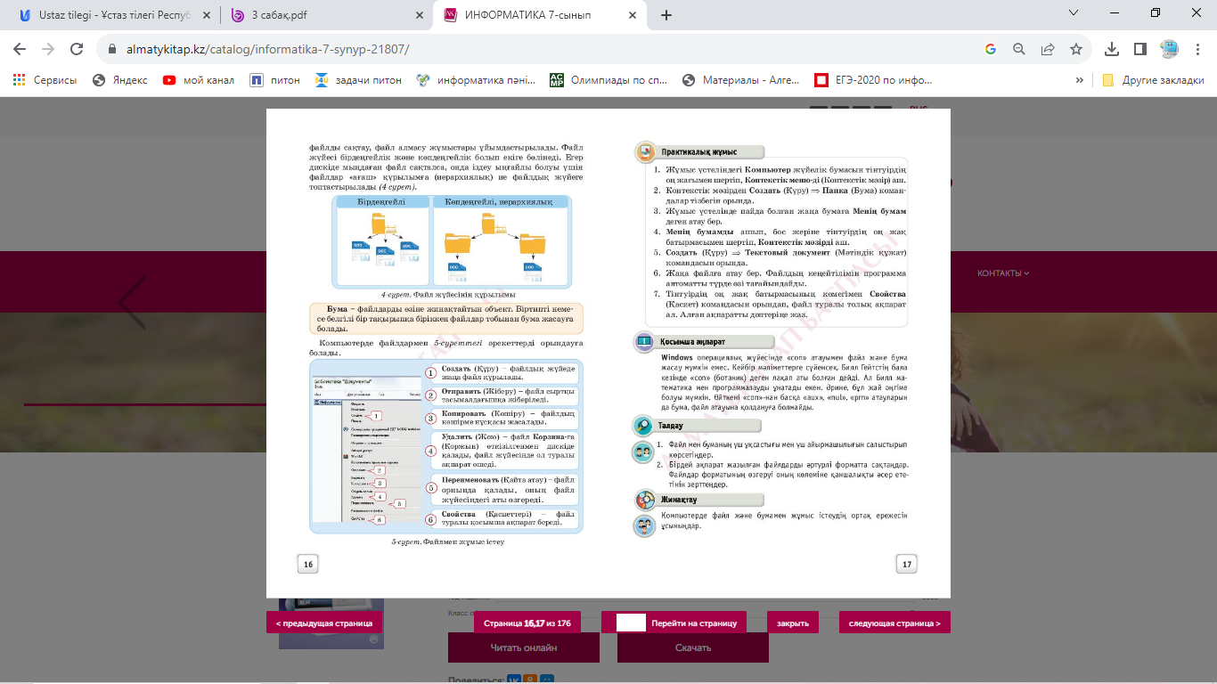Show hidden bookmarks with the » arrows

coord(1080,80)
